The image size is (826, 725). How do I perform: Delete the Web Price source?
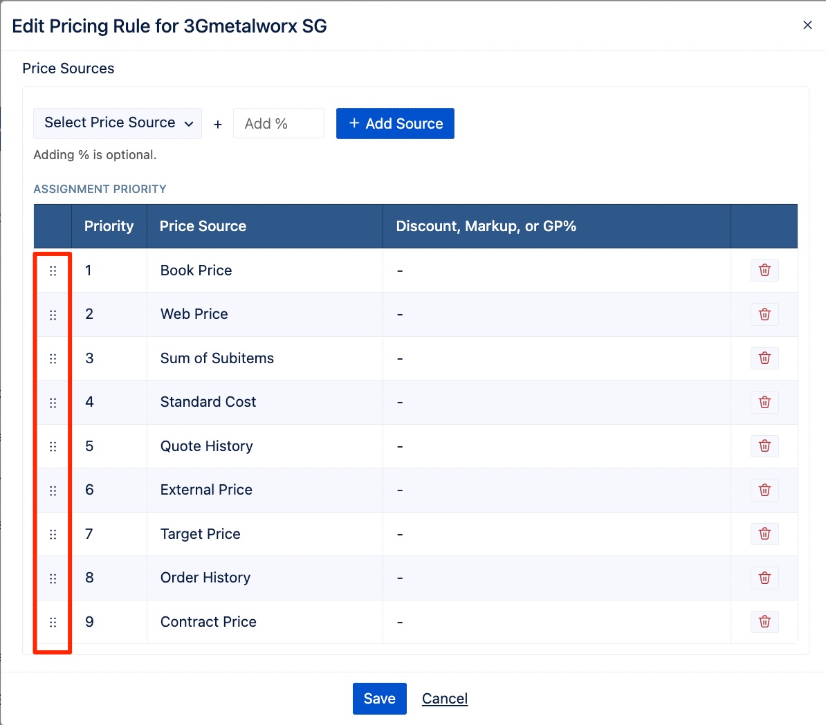click(x=764, y=315)
